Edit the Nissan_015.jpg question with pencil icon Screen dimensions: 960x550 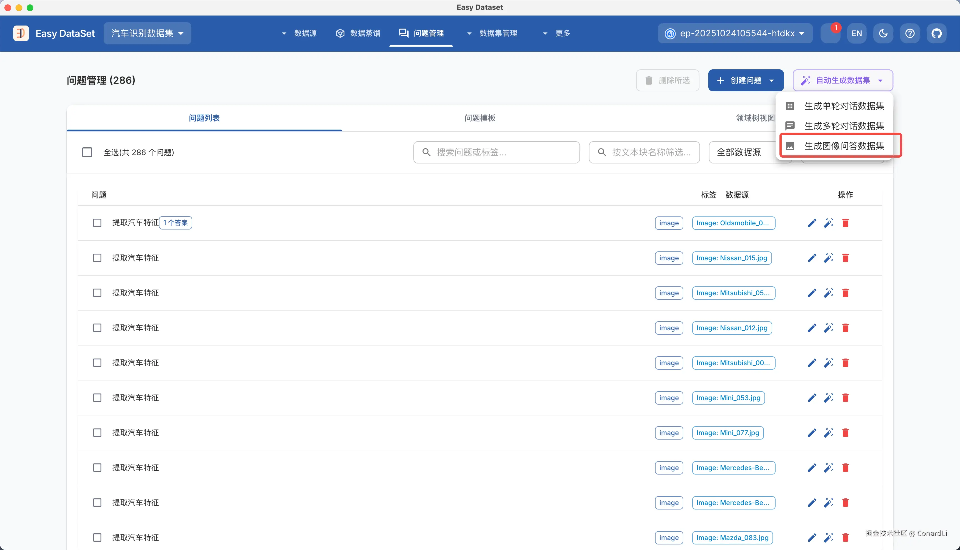click(x=812, y=258)
